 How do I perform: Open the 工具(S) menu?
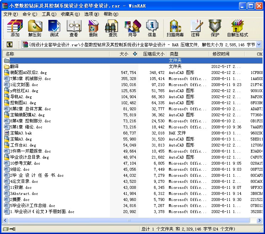(x=49, y=14)
